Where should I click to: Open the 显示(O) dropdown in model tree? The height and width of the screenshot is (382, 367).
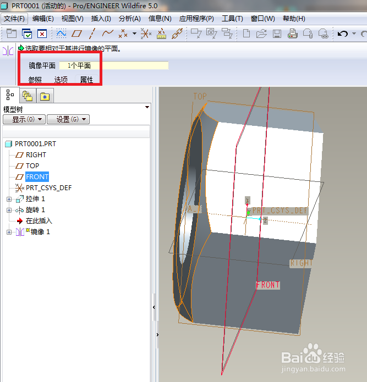[24, 119]
